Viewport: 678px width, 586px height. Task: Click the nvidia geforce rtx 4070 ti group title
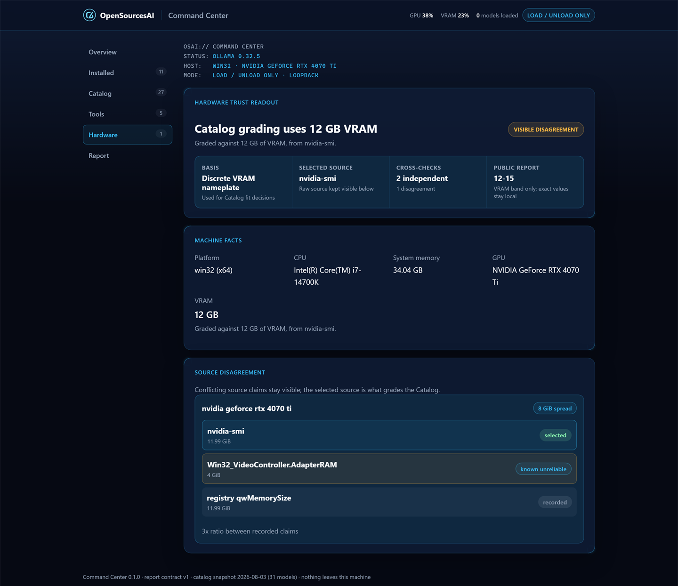click(247, 409)
